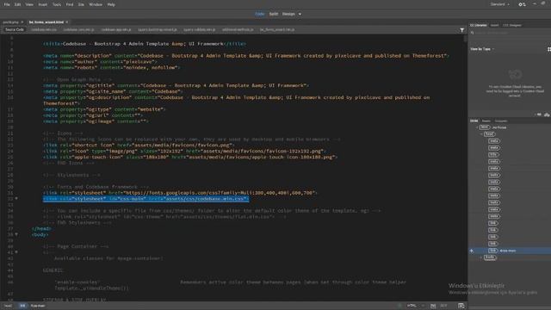Select the first .php document tab
This screenshot has width=551, height=310.
click(10, 22)
